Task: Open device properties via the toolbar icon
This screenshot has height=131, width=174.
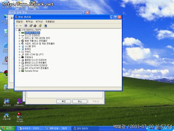Action: click(x=31, y=26)
